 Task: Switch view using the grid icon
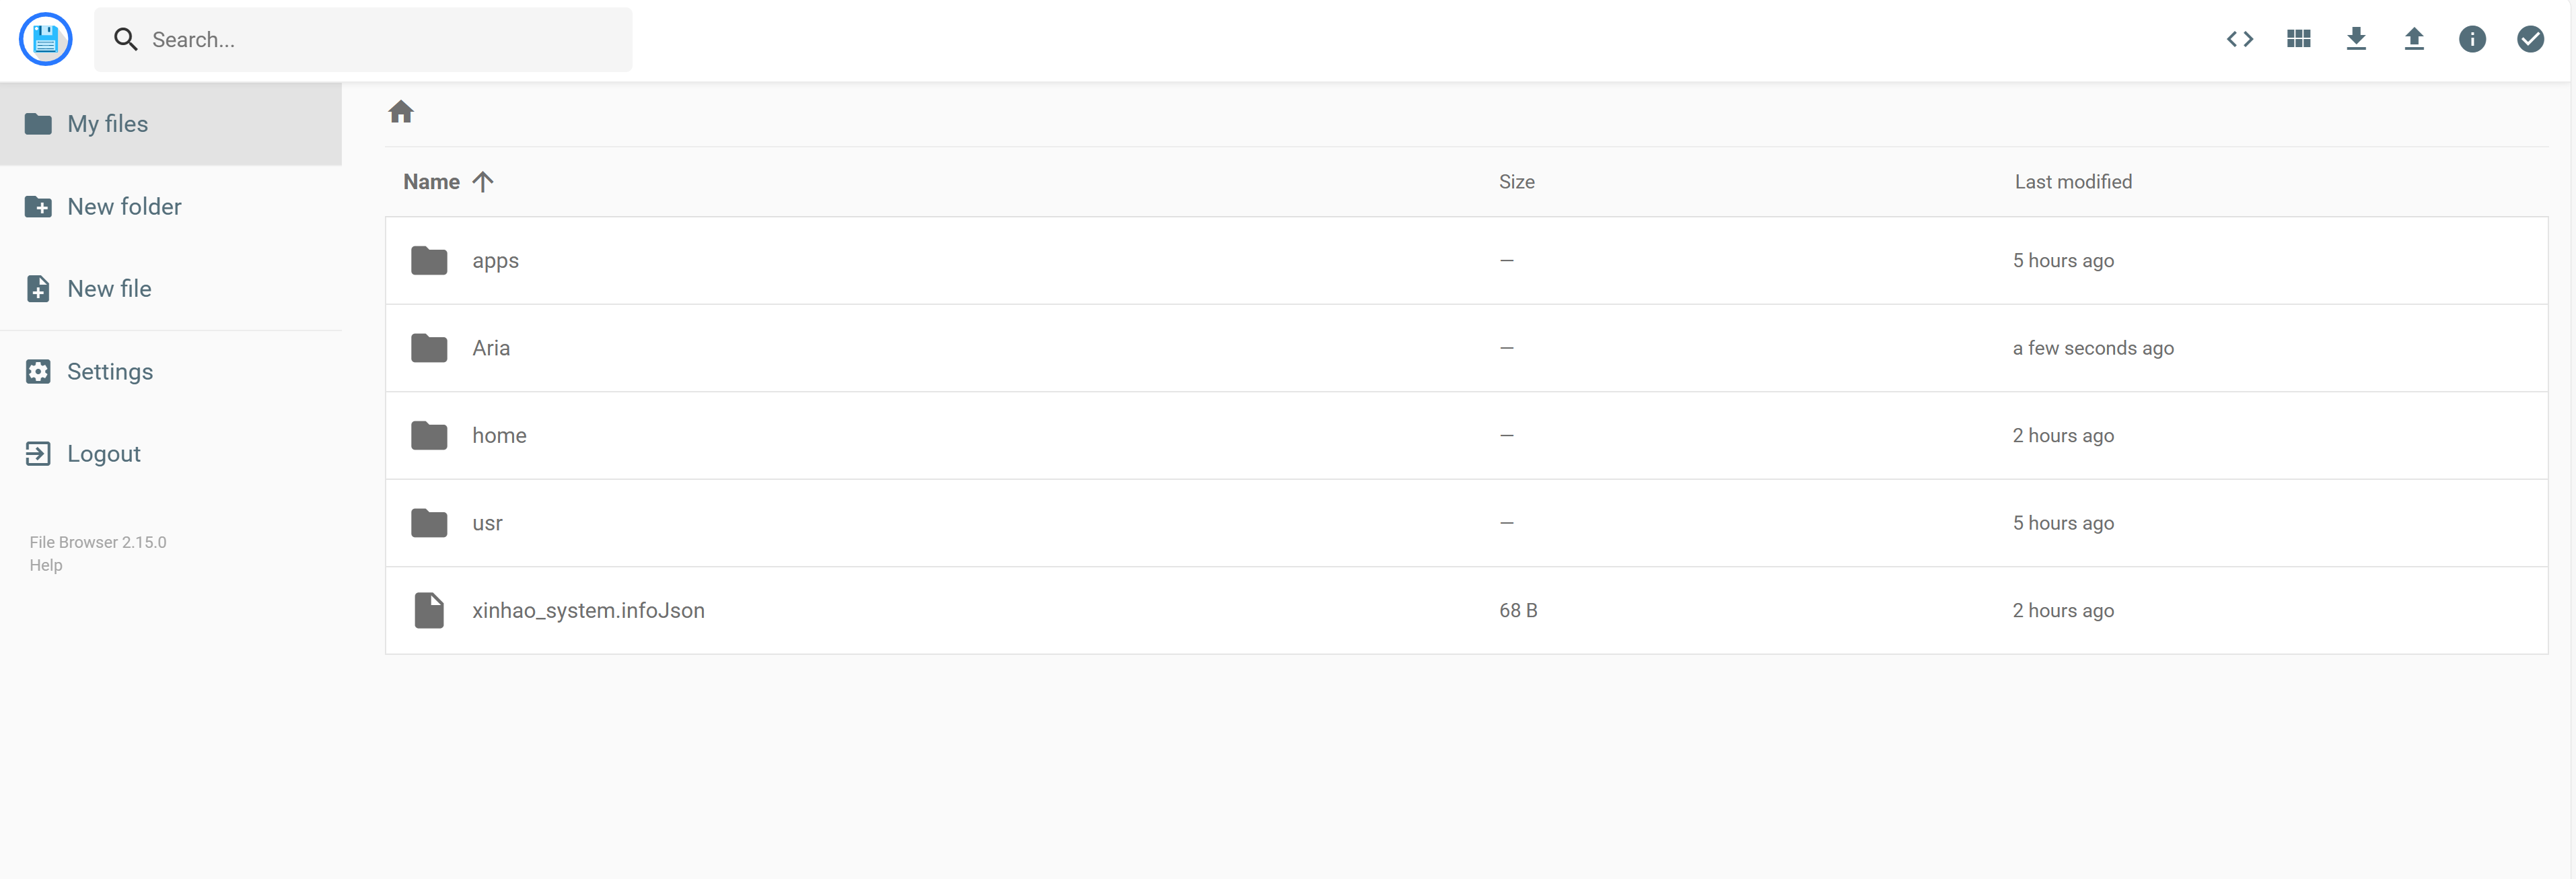point(2298,39)
